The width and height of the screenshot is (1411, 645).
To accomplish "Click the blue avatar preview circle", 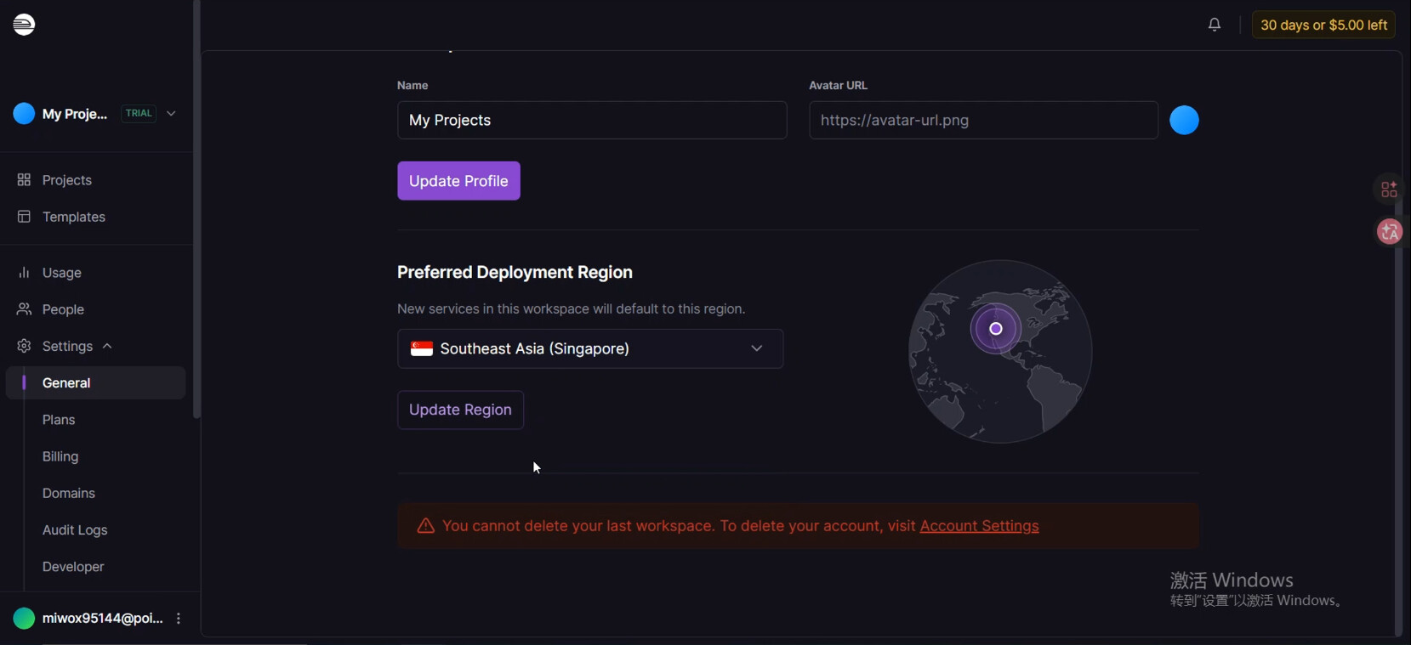I will pos(1184,121).
